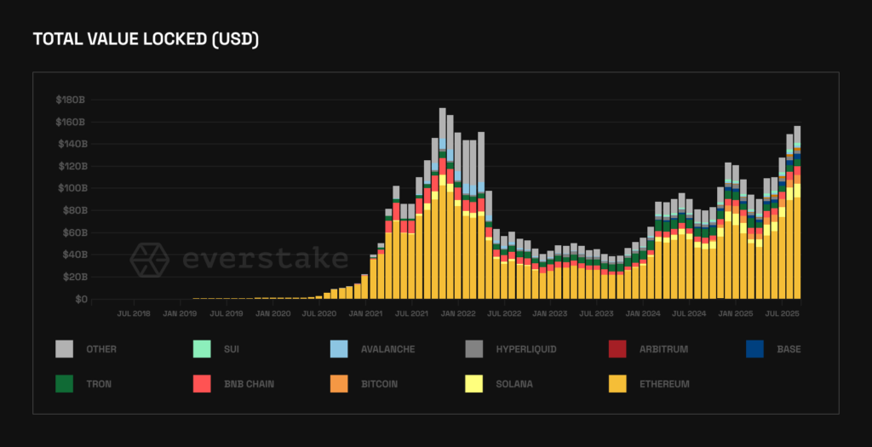The width and height of the screenshot is (872, 447).
Task: Click the chart title Total Value Locked (USD)
Action: pyautogui.click(x=146, y=40)
